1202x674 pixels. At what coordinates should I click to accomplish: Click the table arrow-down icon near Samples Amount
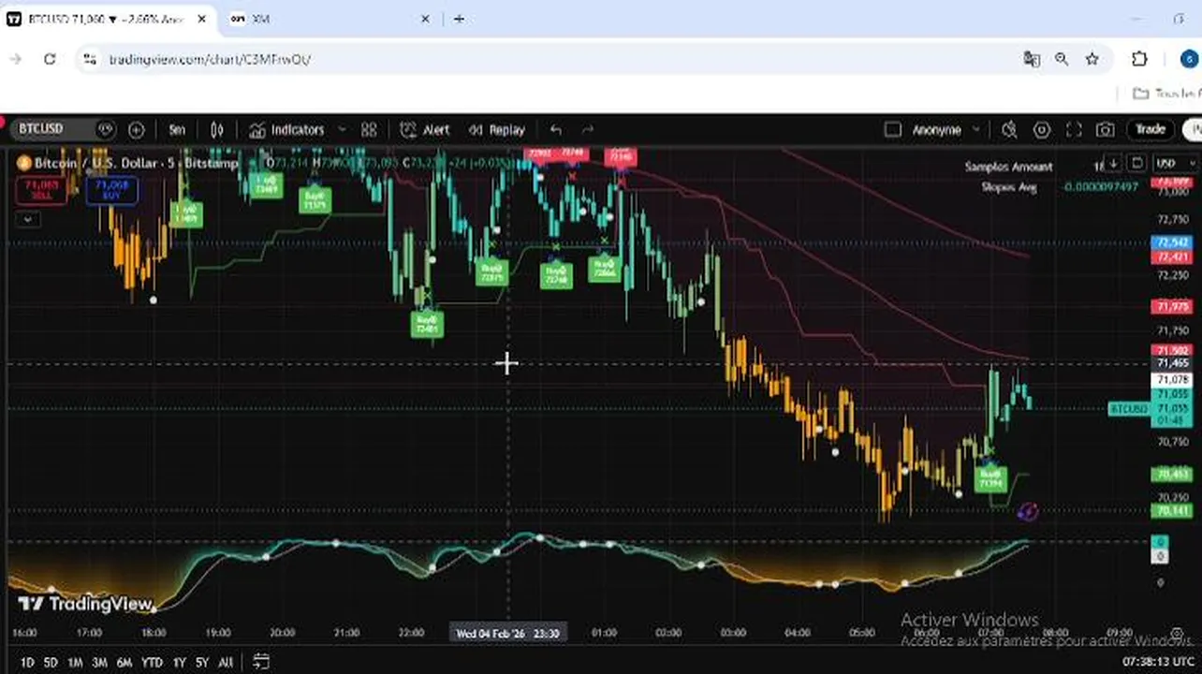(x=1113, y=164)
